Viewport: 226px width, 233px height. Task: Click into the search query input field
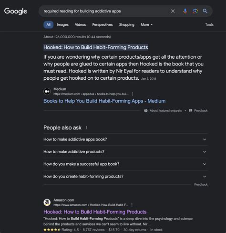tap(105, 11)
